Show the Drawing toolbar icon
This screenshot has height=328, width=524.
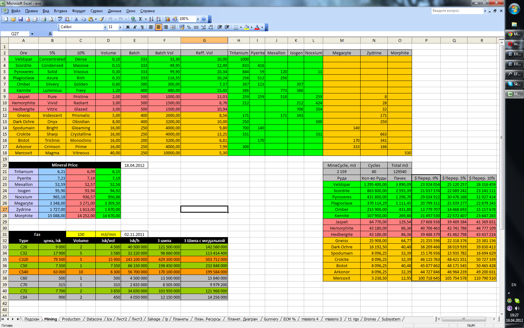pos(175,19)
